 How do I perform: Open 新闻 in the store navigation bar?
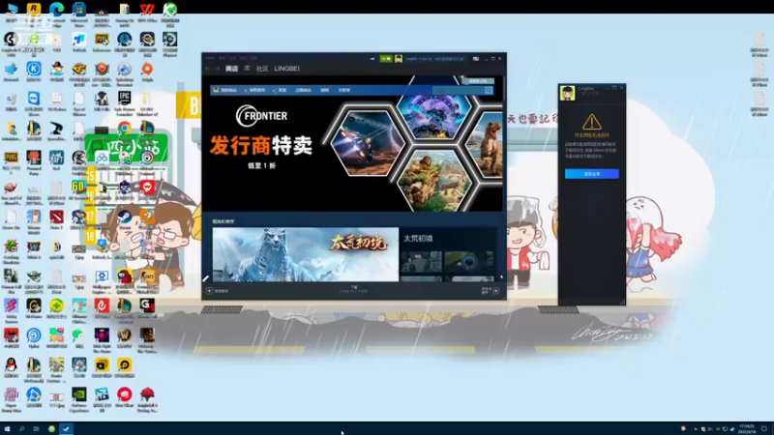click(x=324, y=90)
